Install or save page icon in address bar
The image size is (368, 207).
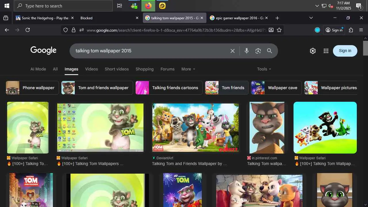click(x=271, y=30)
